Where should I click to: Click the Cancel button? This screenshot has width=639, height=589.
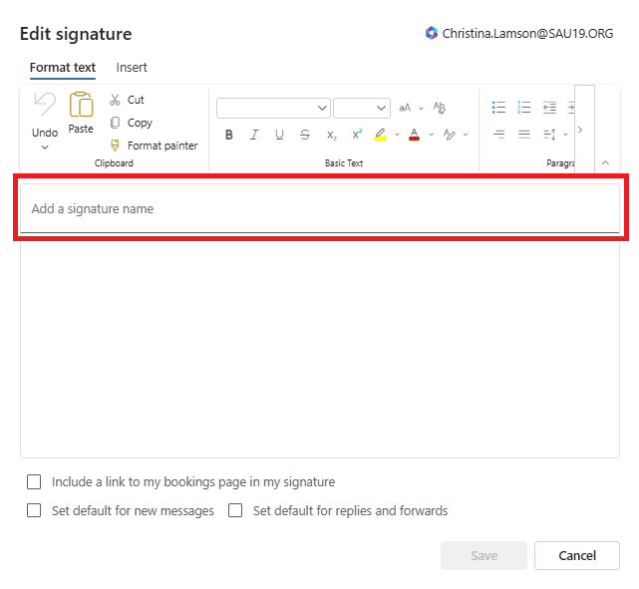click(576, 556)
